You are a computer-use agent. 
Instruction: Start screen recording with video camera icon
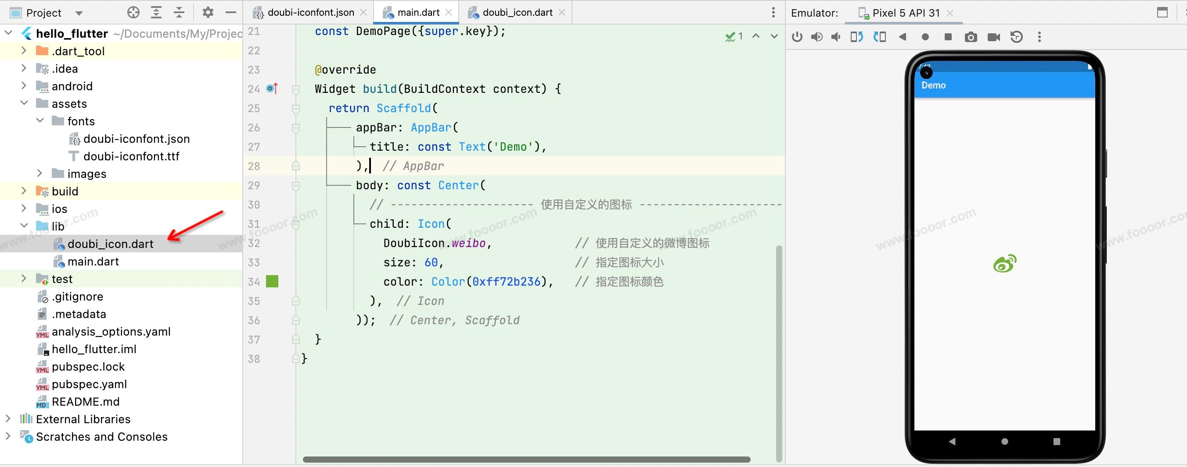(993, 37)
